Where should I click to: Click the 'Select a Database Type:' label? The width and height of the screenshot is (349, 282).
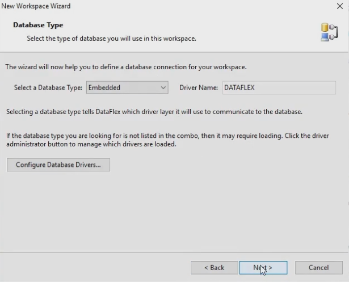[48, 88]
